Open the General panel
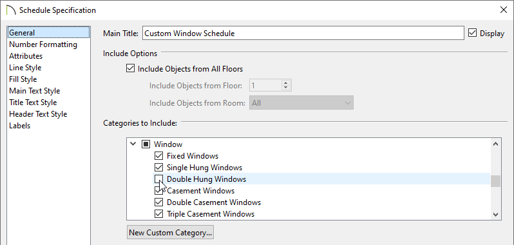 48,33
